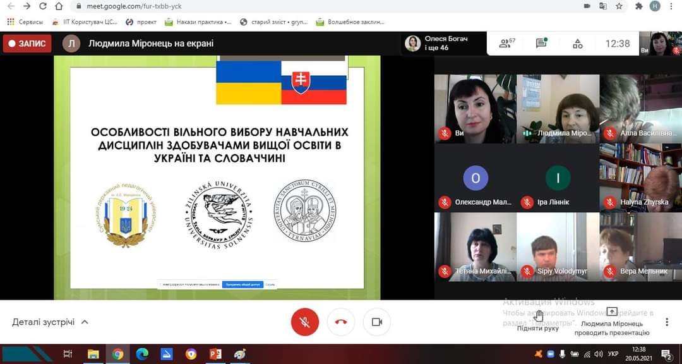Toggle the camera on or off

coord(377,322)
